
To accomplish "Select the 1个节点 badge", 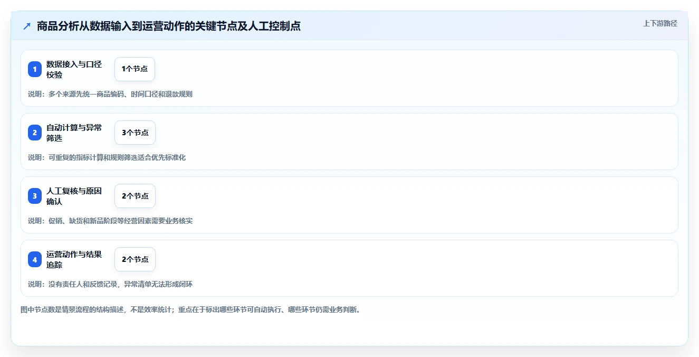I will click(x=135, y=69).
